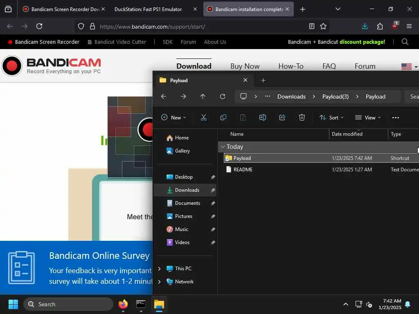Click Explorer refresh icon
This screenshot has width=419, height=314.
click(222, 96)
